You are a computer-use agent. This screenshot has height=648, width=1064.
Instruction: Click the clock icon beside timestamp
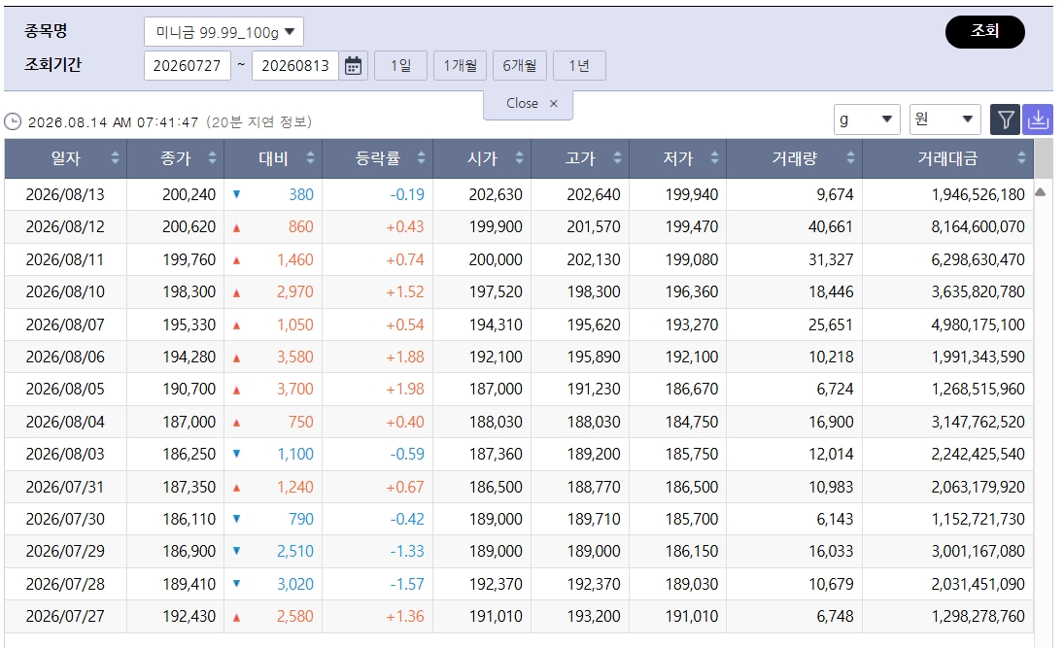point(13,121)
